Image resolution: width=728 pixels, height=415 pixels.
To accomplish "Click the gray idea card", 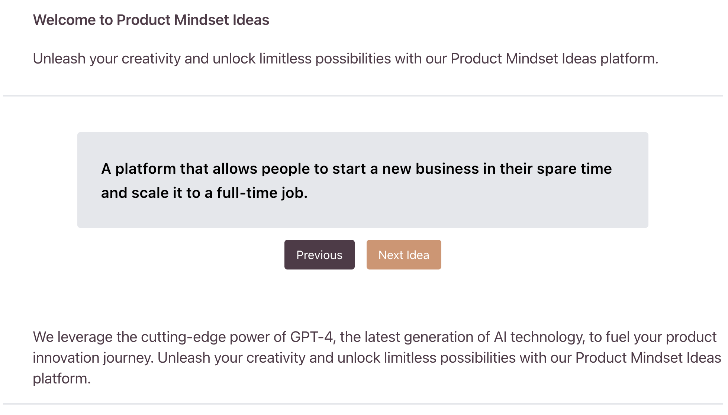I will tap(363, 180).
